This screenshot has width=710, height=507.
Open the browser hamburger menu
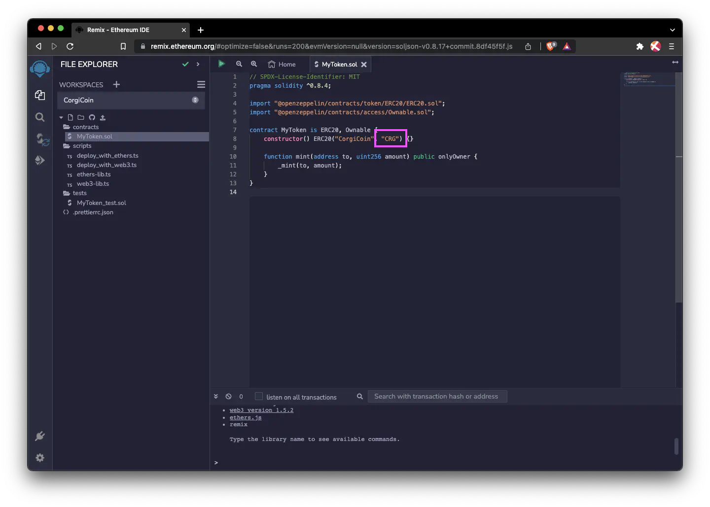coord(671,46)
